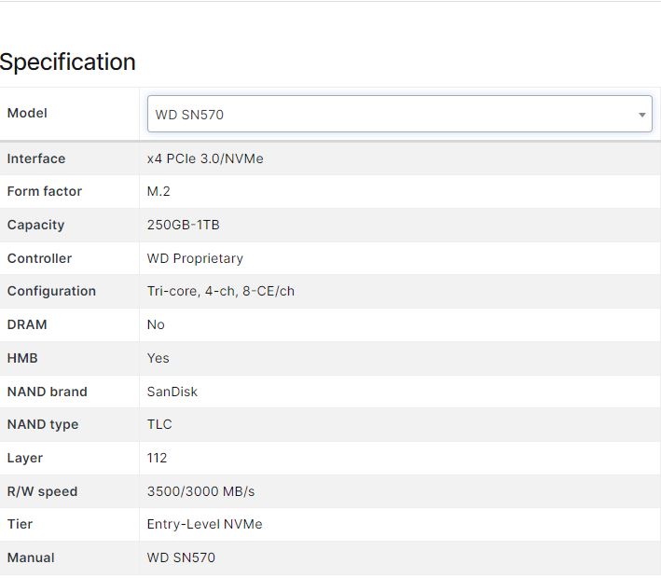The width and height of the screenshot is (661, 578).
Task: Click the Manual row label
Action: tap(31, 557)
